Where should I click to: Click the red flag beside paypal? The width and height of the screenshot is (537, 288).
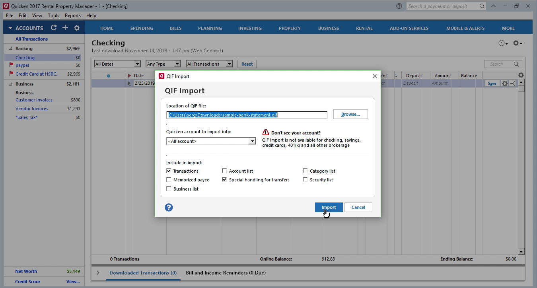[11, 65]
